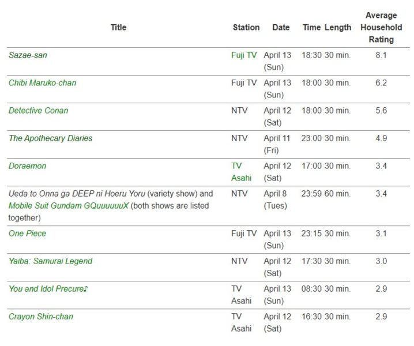
Task: Open the Sazae-san title link
Action: [x=28, y=55]
